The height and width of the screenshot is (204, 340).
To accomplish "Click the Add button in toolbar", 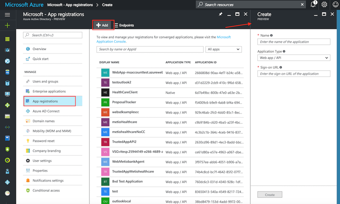I will pyautogui.click(x=102, y=25).
